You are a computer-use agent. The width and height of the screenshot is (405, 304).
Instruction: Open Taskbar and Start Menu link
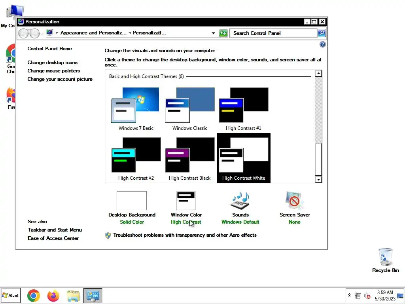pos(55,230)
